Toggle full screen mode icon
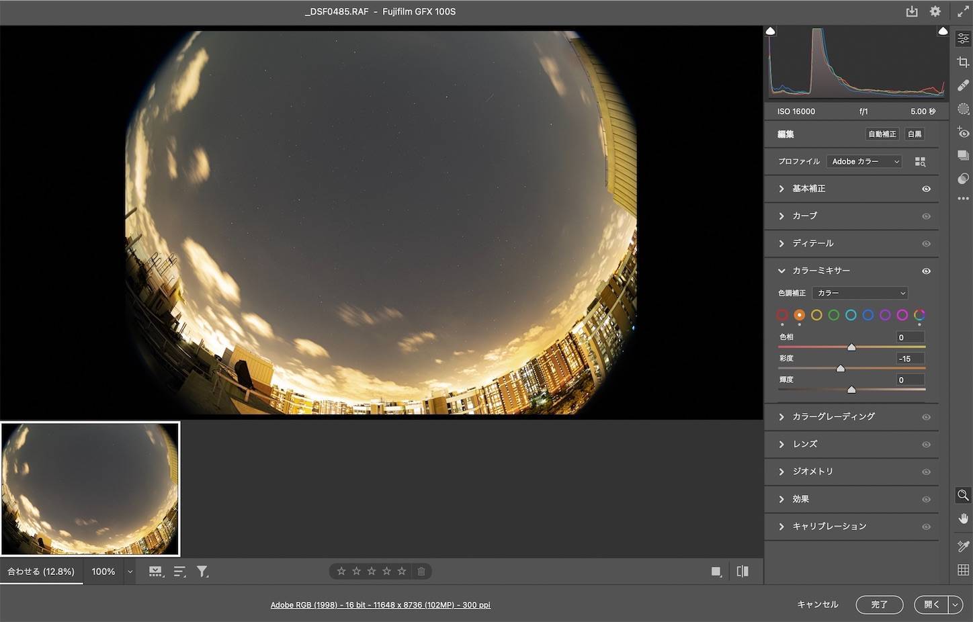 coord(962,11)
